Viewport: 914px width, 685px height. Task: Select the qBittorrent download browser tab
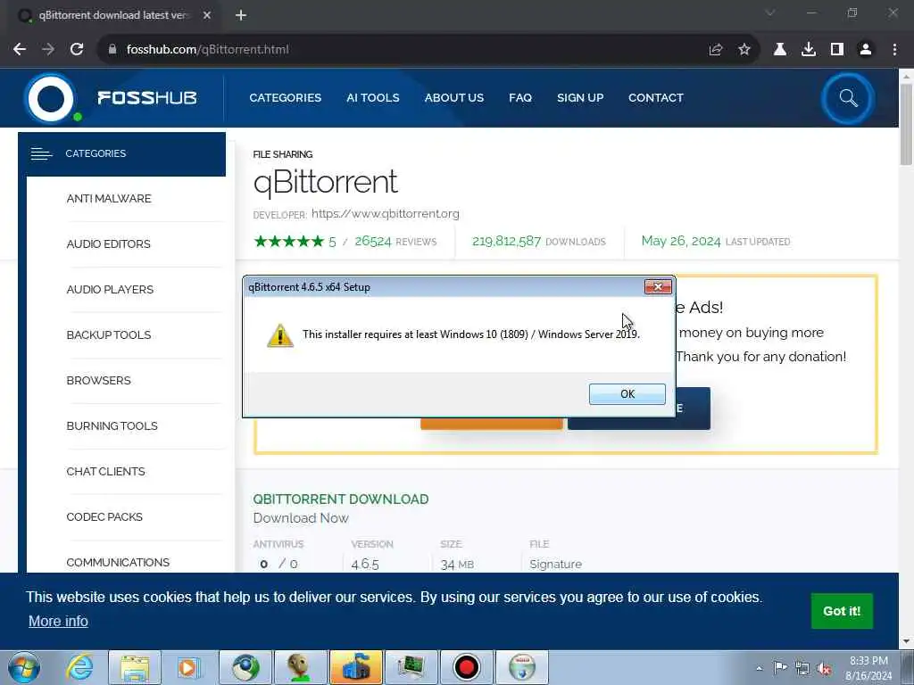click(113, 16)
